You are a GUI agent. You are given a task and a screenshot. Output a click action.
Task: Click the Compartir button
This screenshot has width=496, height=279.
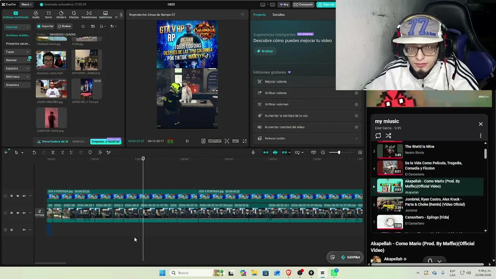(303, 4)
